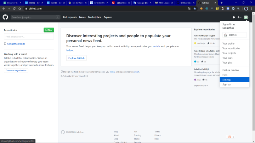Open the Songothao/code repository link
This screenshot has height=143, width=255.
coord(16,44)
